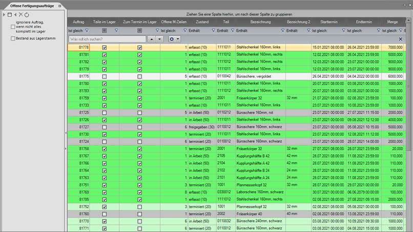This screenshot has height=232, width=413.
Task: Click the filter funnel under Auftrag column
Action: [x=86, y=31]
